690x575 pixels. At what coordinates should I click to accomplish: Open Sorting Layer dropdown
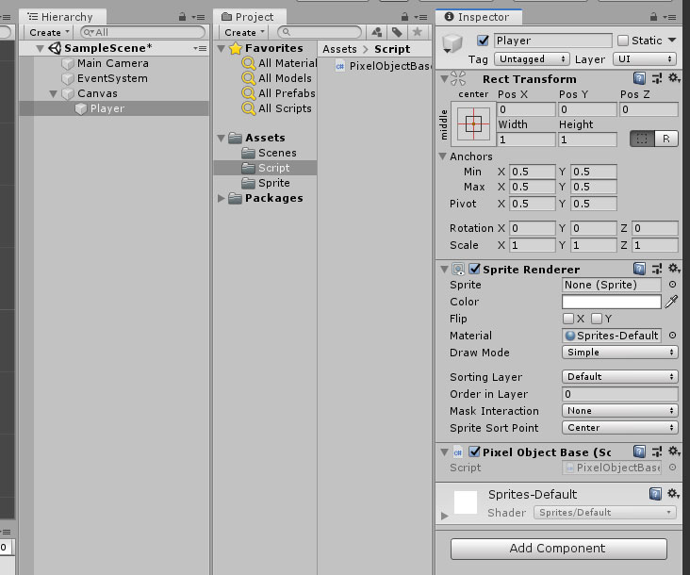coord(619,377)
